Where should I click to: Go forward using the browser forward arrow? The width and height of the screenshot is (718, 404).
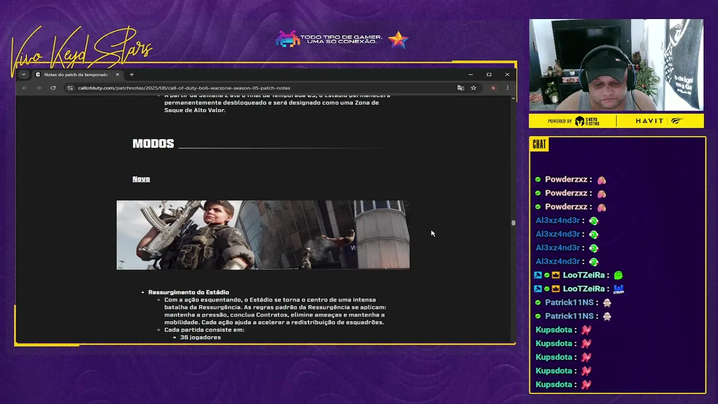tap(38, 88)
